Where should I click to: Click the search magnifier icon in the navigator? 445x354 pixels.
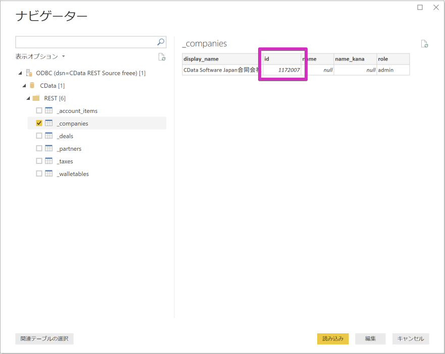pos(160,42)
